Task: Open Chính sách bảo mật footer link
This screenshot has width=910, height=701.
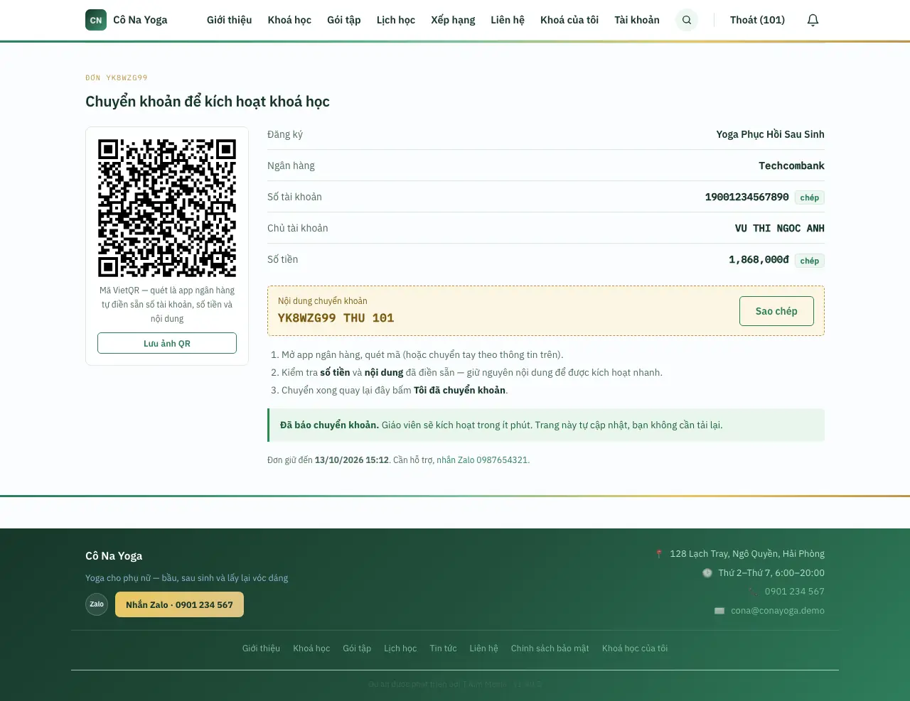Action: [x=550, y=648]
